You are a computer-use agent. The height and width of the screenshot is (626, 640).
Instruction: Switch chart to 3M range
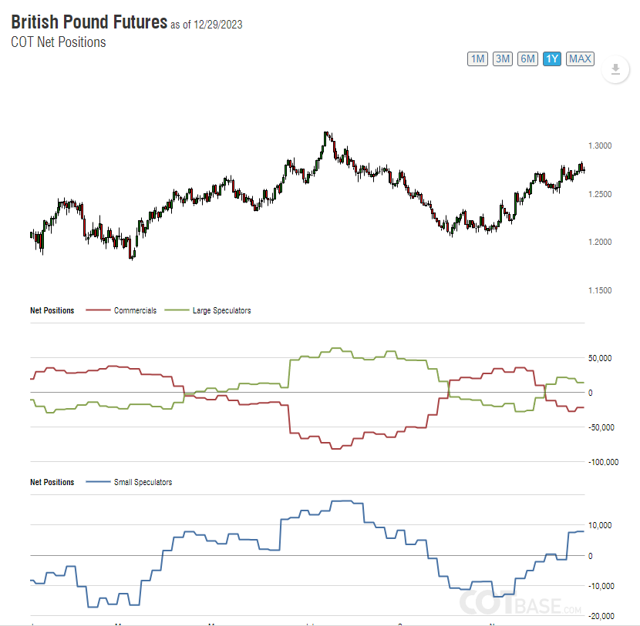(x=503, y=59)
